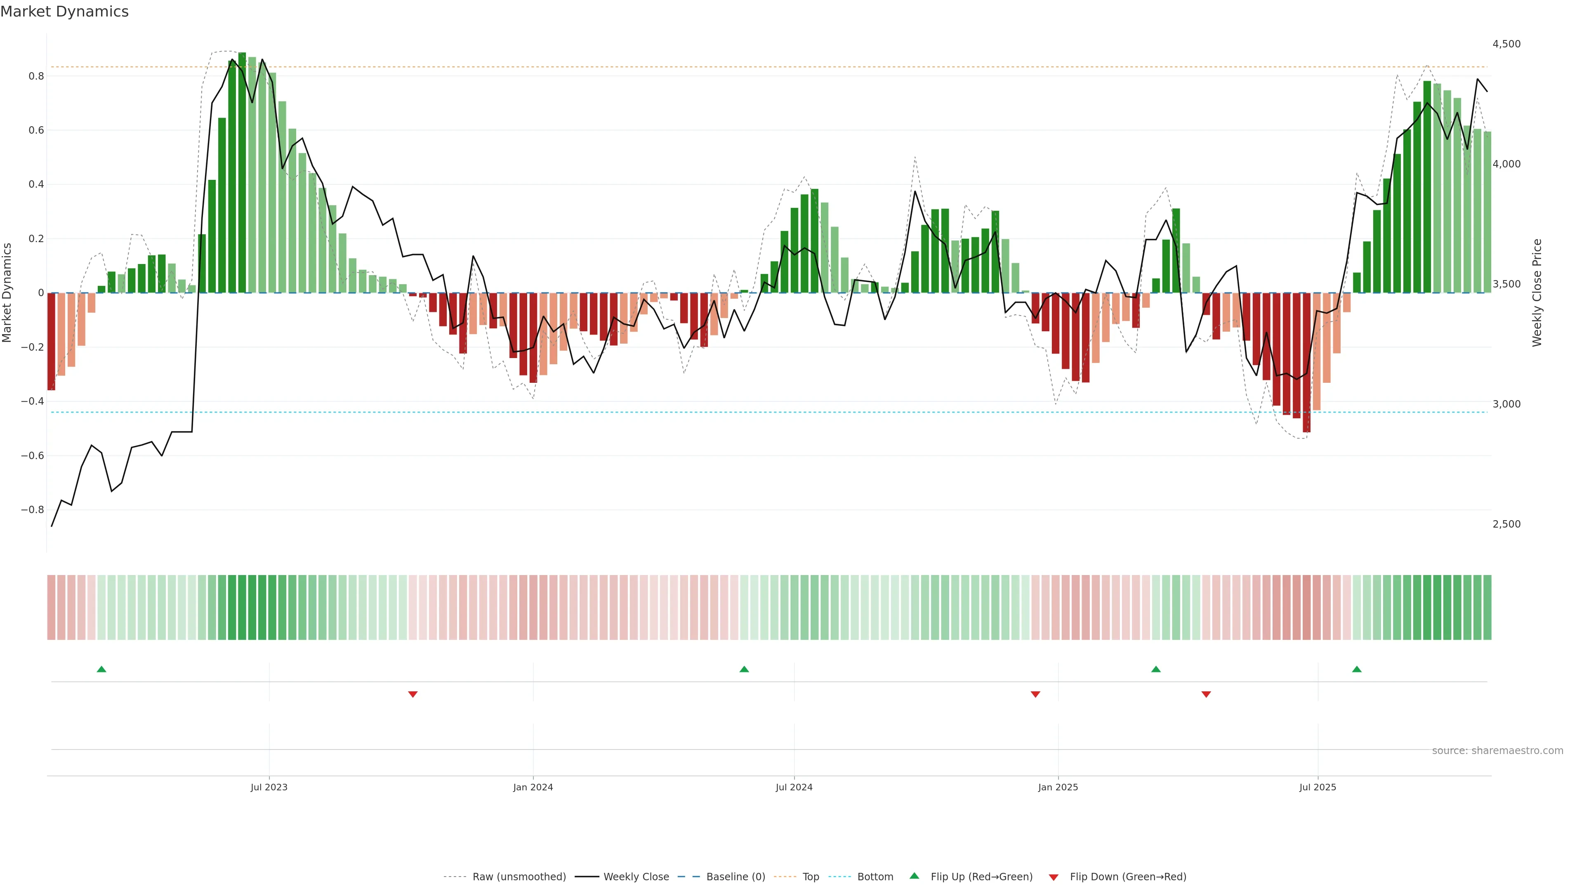
Task: Toggle the Bottom threshold legend entry
Action: click(x=875, y=877)
